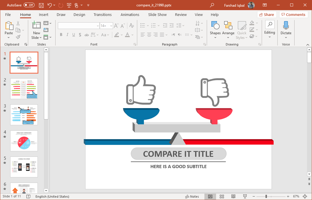Click the Quick Styles icon
The height and width of the screenshot is (200, 312).
[242, 29]
